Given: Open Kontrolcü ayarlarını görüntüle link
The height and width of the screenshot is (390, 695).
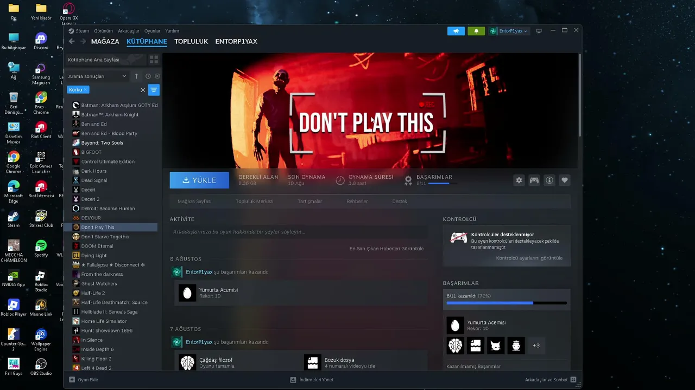Looking at the screenshot, I should pos(529,258).
